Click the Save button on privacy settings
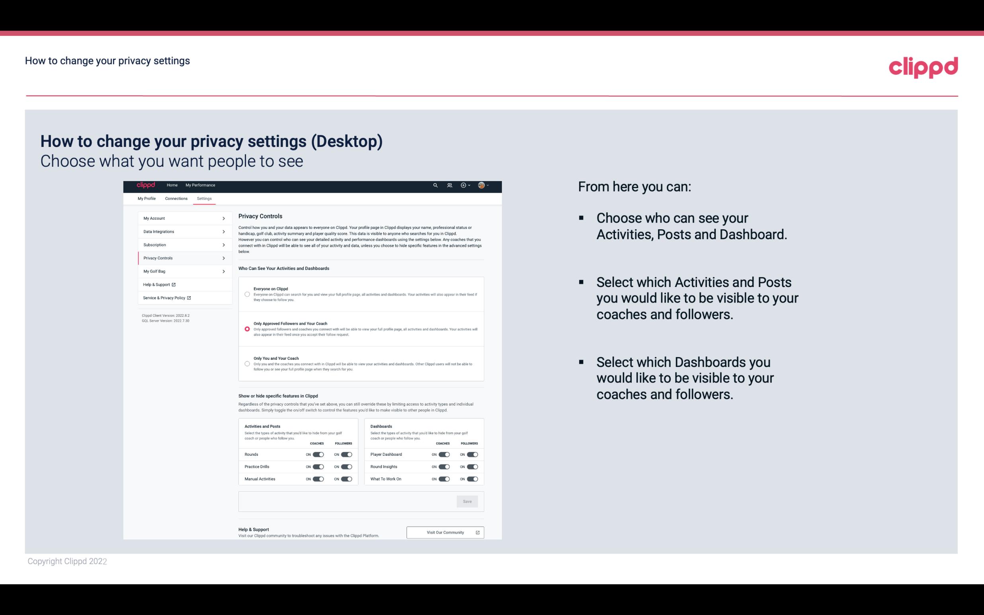 468,501
